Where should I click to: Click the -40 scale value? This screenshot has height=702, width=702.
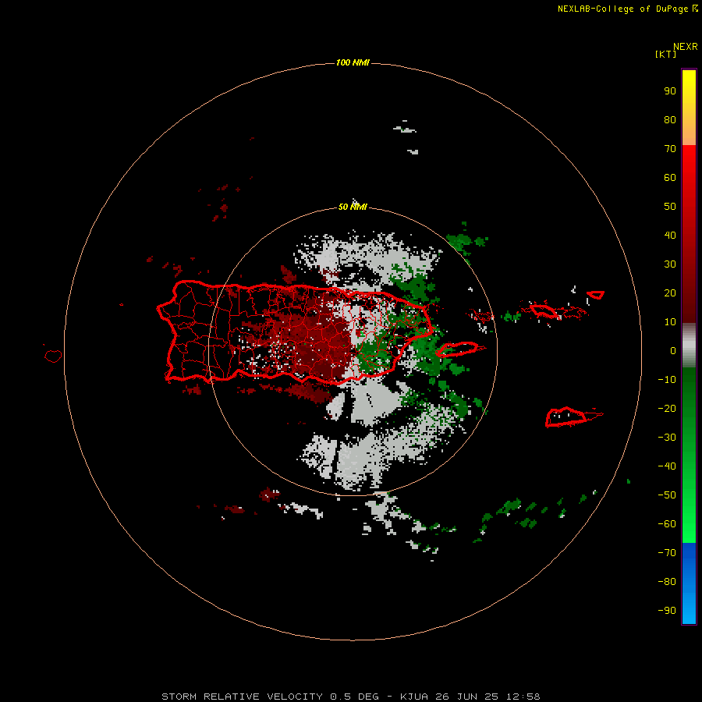click(667, 466)
